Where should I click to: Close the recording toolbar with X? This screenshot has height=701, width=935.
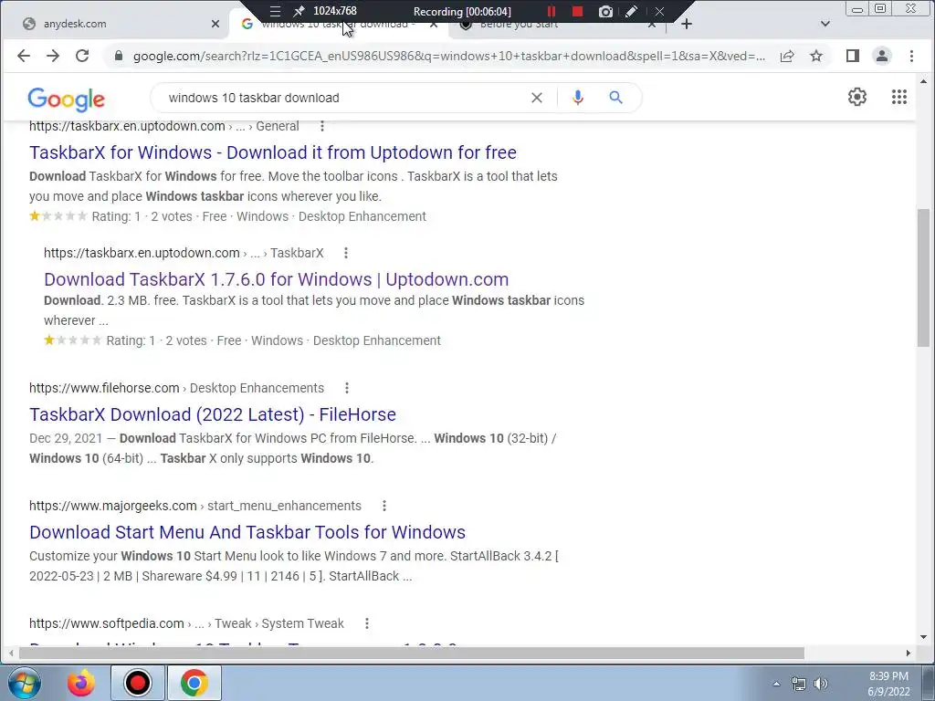659,11
